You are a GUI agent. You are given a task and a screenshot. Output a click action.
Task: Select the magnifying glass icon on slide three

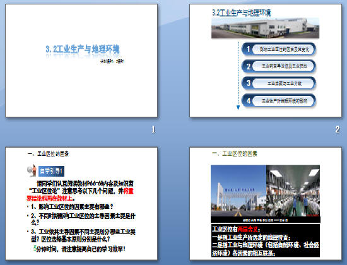pyautogui.click(x=32, y=170)
